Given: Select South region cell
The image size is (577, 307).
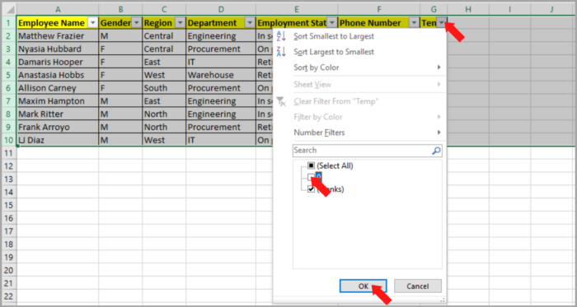Looking at the screenshot, I should click(x=164, y=88).
